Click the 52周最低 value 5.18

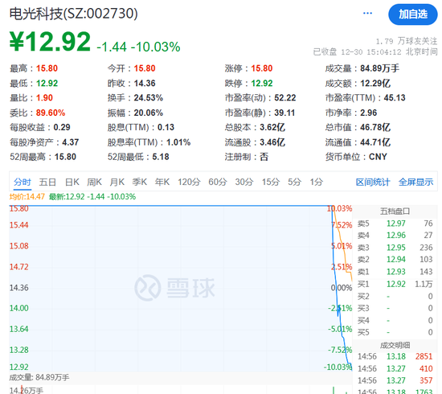[x=161, y=157]
